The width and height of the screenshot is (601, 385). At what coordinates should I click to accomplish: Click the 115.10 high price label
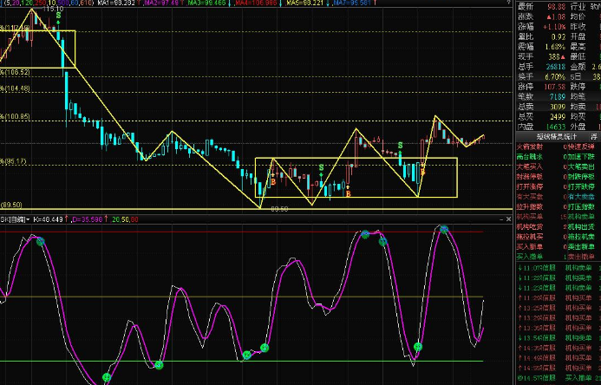pos(53,9)
